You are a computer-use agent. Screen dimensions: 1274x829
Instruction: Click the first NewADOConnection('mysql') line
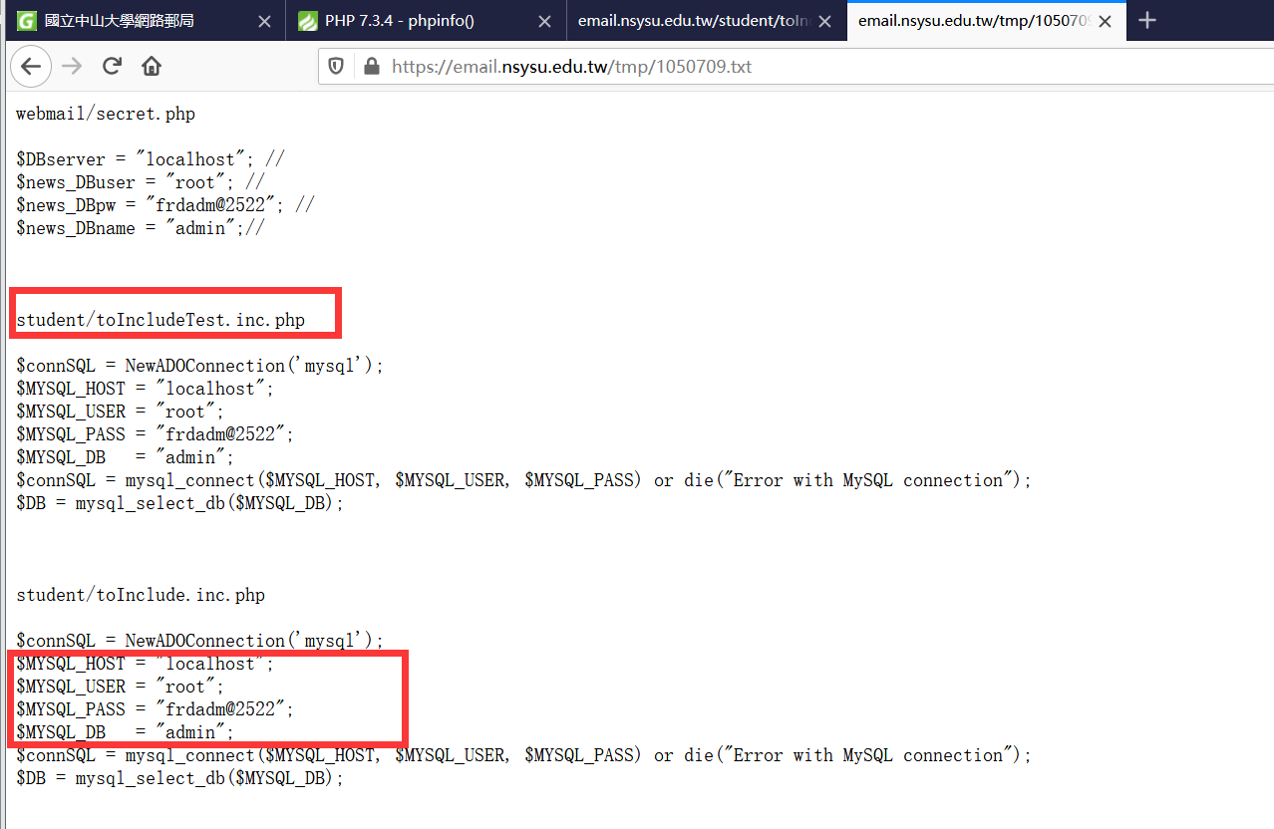(199, 366)
